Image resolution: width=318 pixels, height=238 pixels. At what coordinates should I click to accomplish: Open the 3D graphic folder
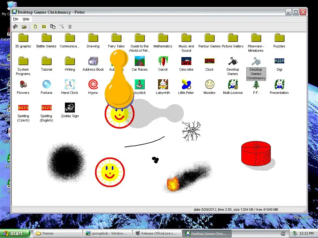[23, 38]
